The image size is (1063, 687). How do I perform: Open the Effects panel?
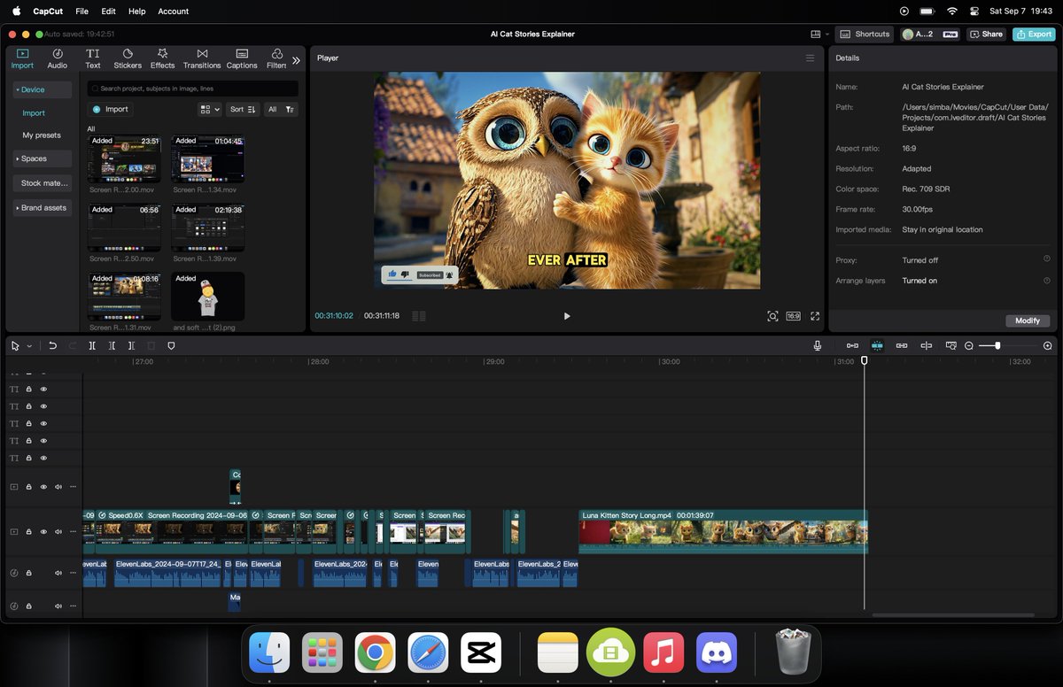click(162, 58)
